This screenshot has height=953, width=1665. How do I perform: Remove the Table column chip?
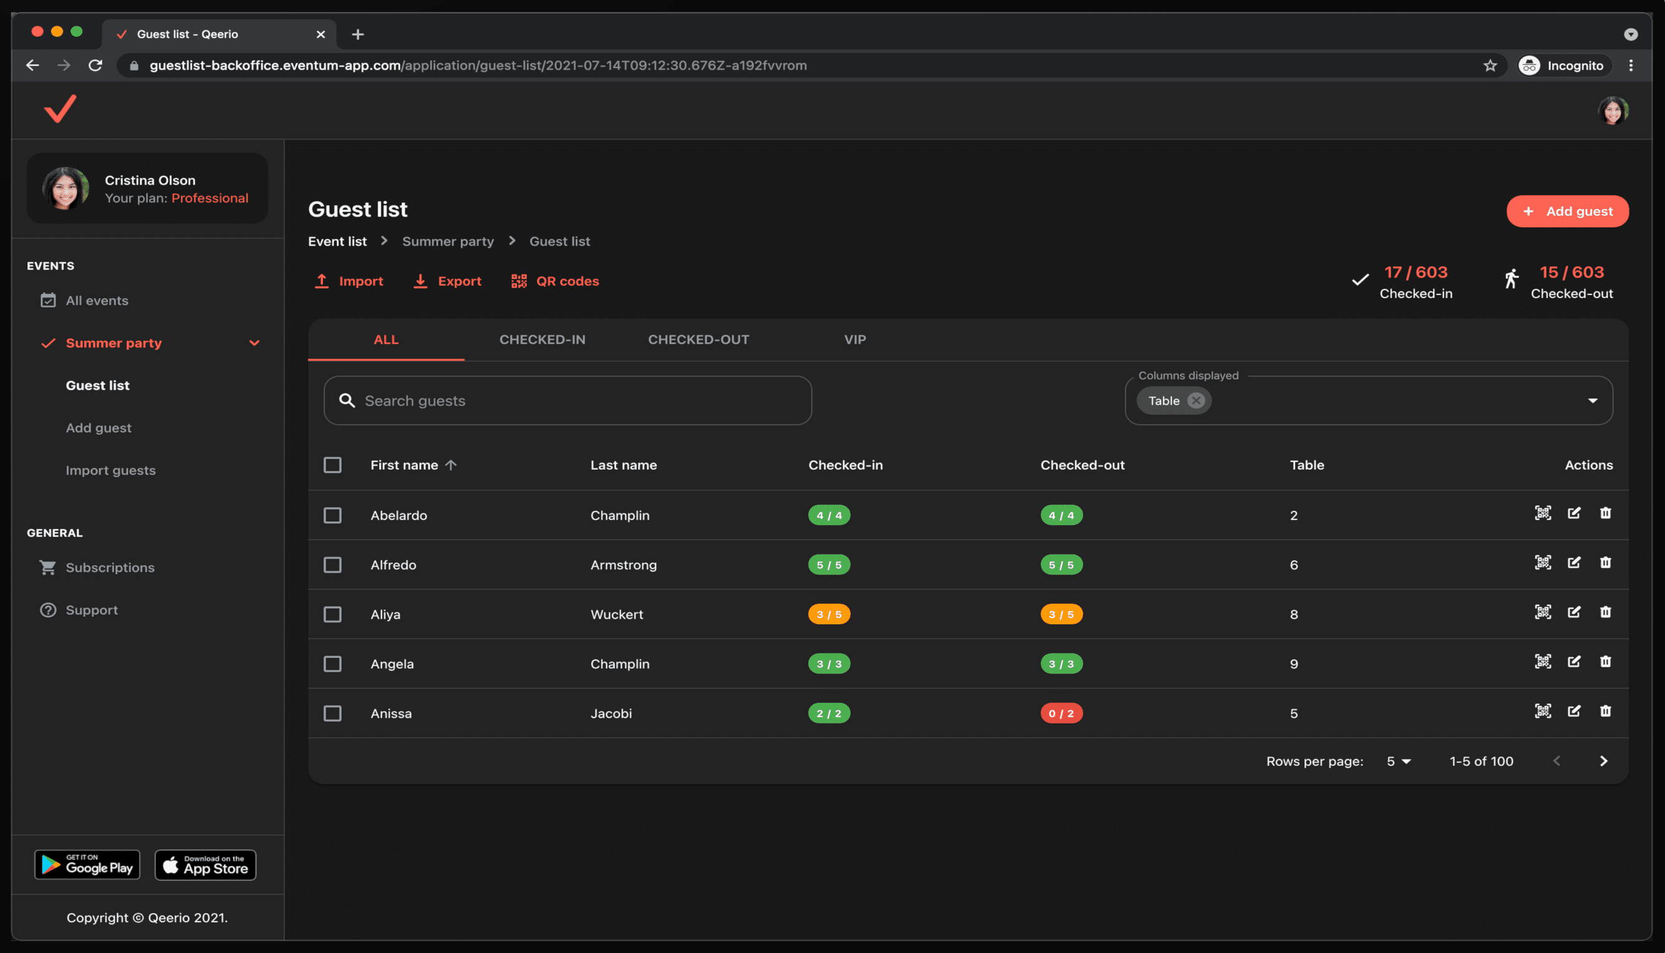click(x=1195, y=400)
